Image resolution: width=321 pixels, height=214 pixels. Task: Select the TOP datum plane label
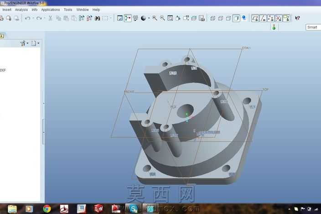click(x=265, y=89)
